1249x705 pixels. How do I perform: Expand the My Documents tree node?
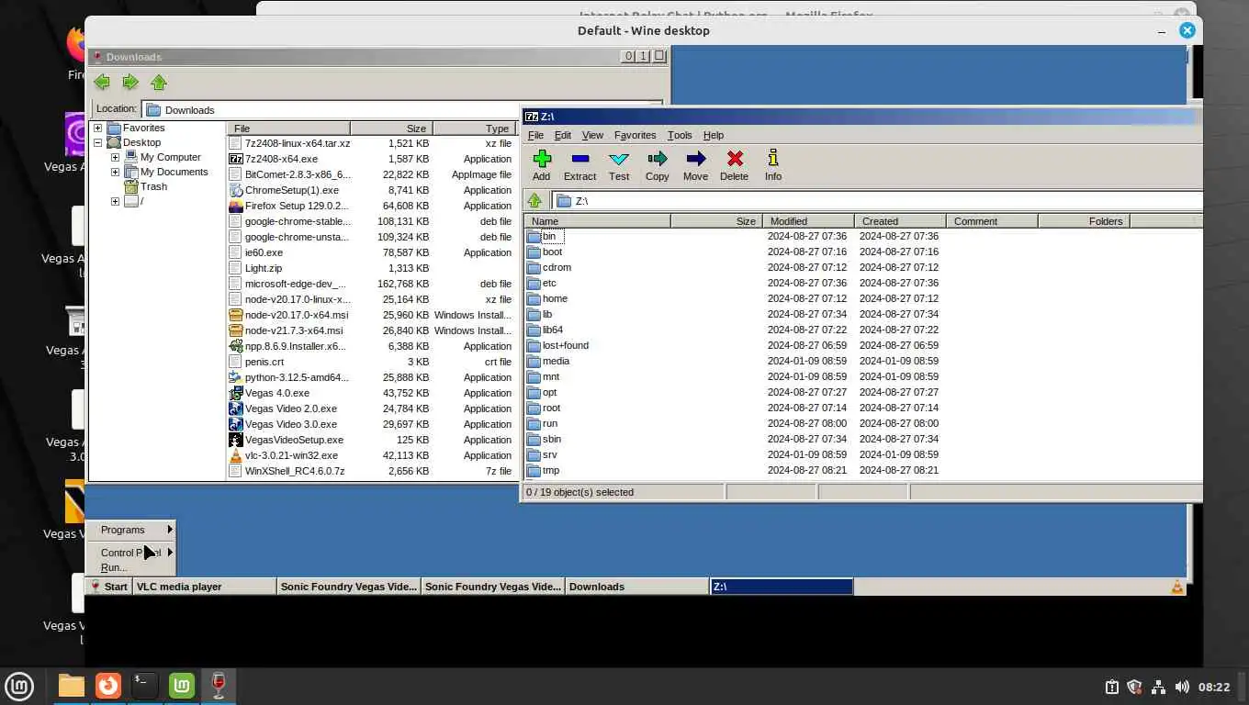(x=115, y=172)
